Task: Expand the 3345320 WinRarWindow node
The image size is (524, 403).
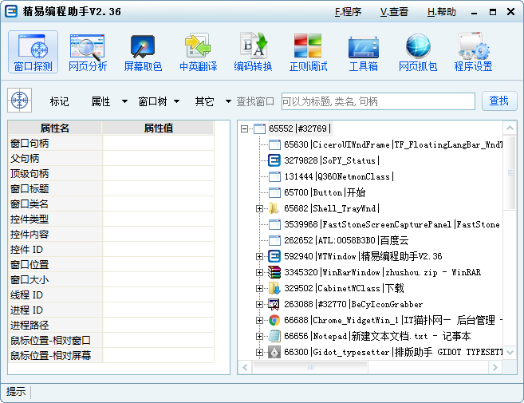Action: [x=259, y=273]
